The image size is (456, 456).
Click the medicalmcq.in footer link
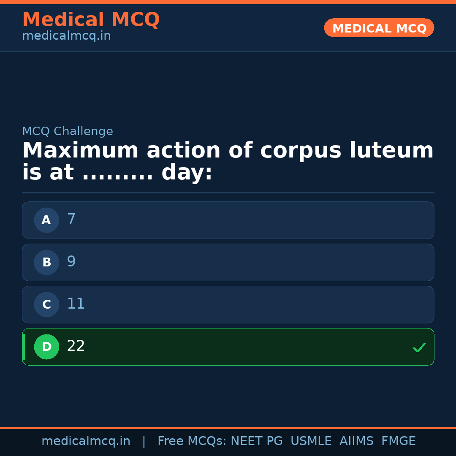click(x=86, y=440)
